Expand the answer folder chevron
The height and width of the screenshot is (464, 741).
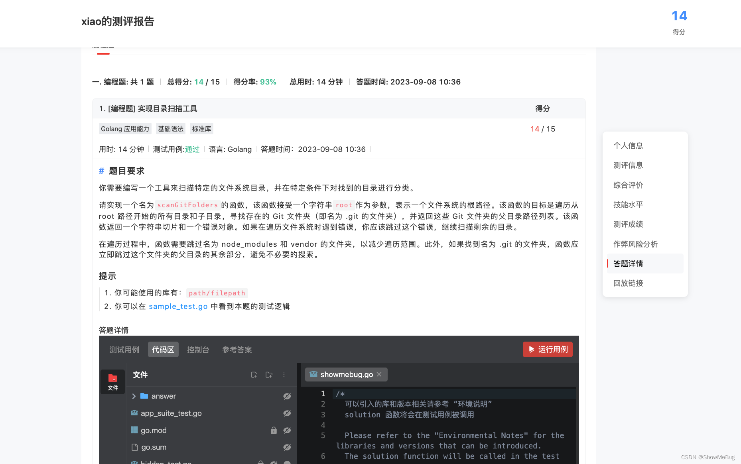[134, 396]
